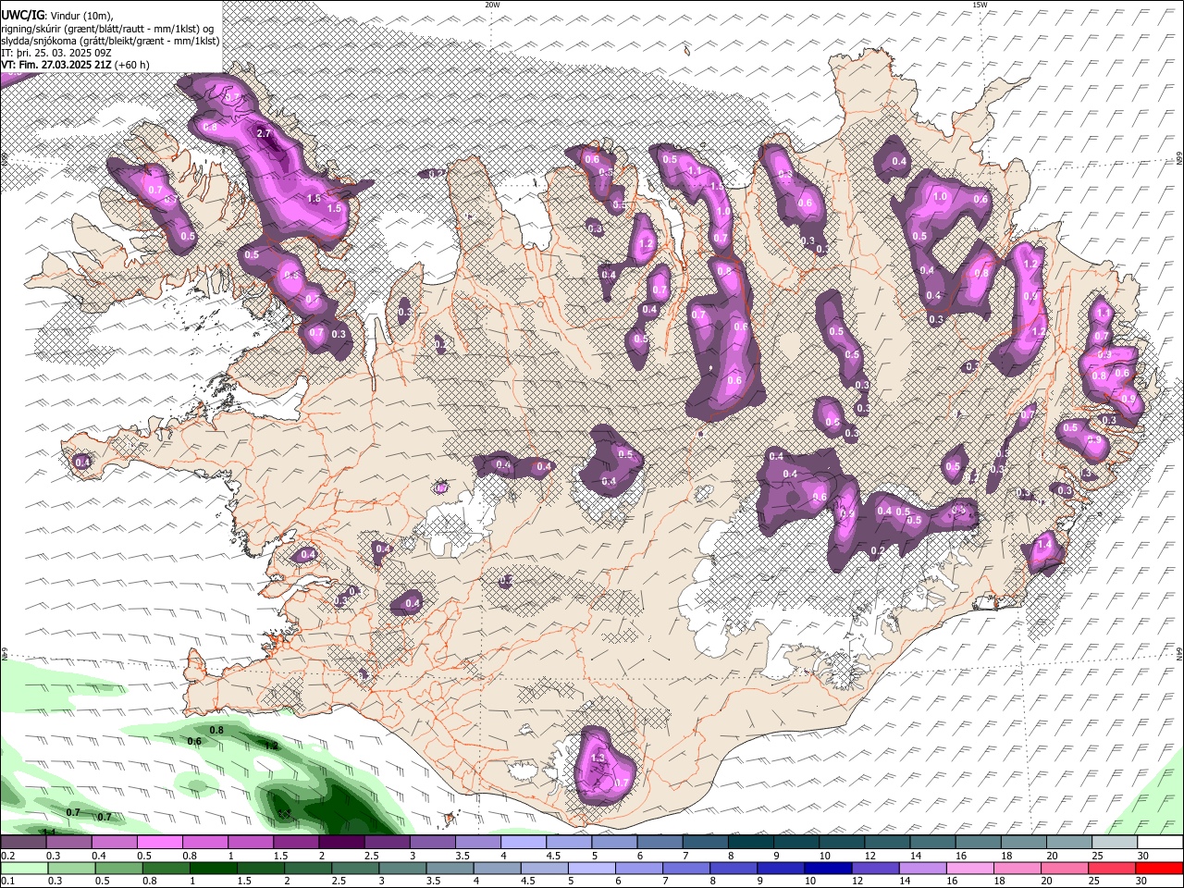The image size is (1184, 888).
Task: Select the 'rigning/skúrir' rain description line
Action: pos(109,29)
